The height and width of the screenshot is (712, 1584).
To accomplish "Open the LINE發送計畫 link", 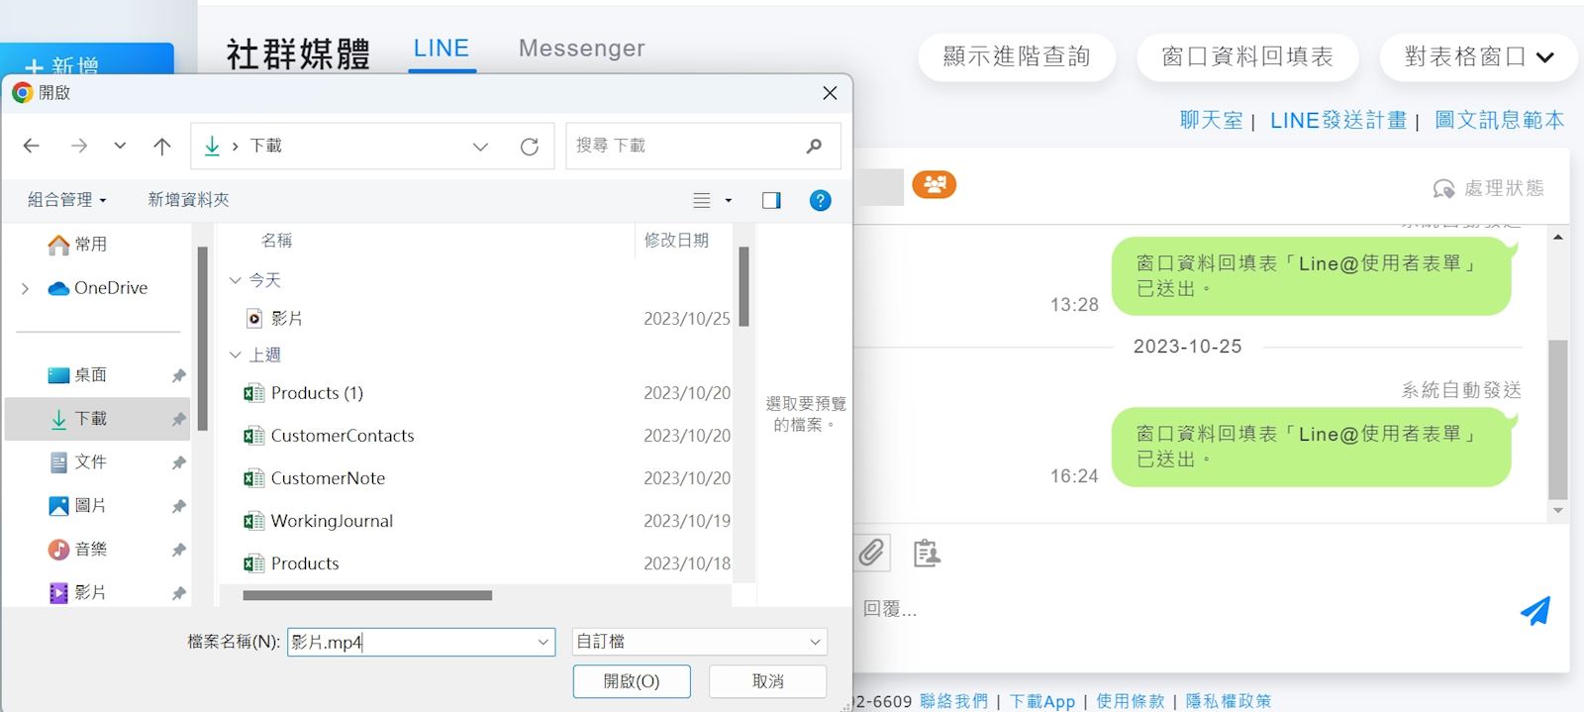I will [1337, 121].
